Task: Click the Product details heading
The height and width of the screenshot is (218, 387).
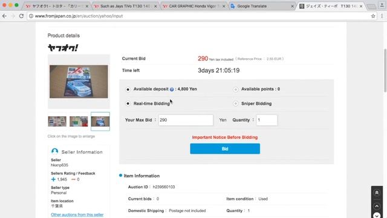Action: (63, 36)
